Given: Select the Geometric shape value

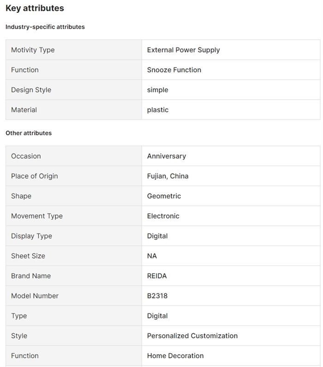Looking at the screenshot, I should [164, 196].
